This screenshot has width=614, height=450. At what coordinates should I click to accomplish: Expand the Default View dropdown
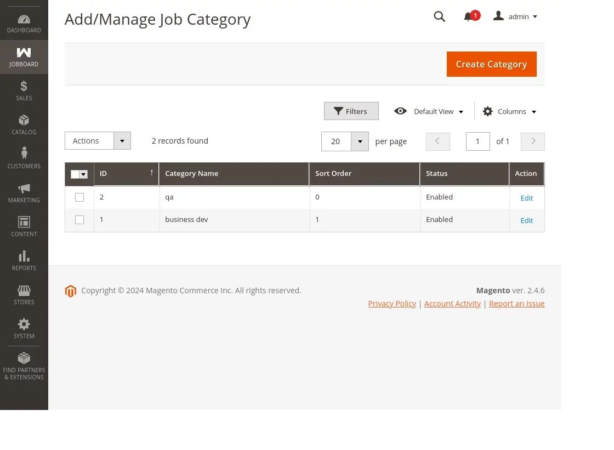pos(434,111)
